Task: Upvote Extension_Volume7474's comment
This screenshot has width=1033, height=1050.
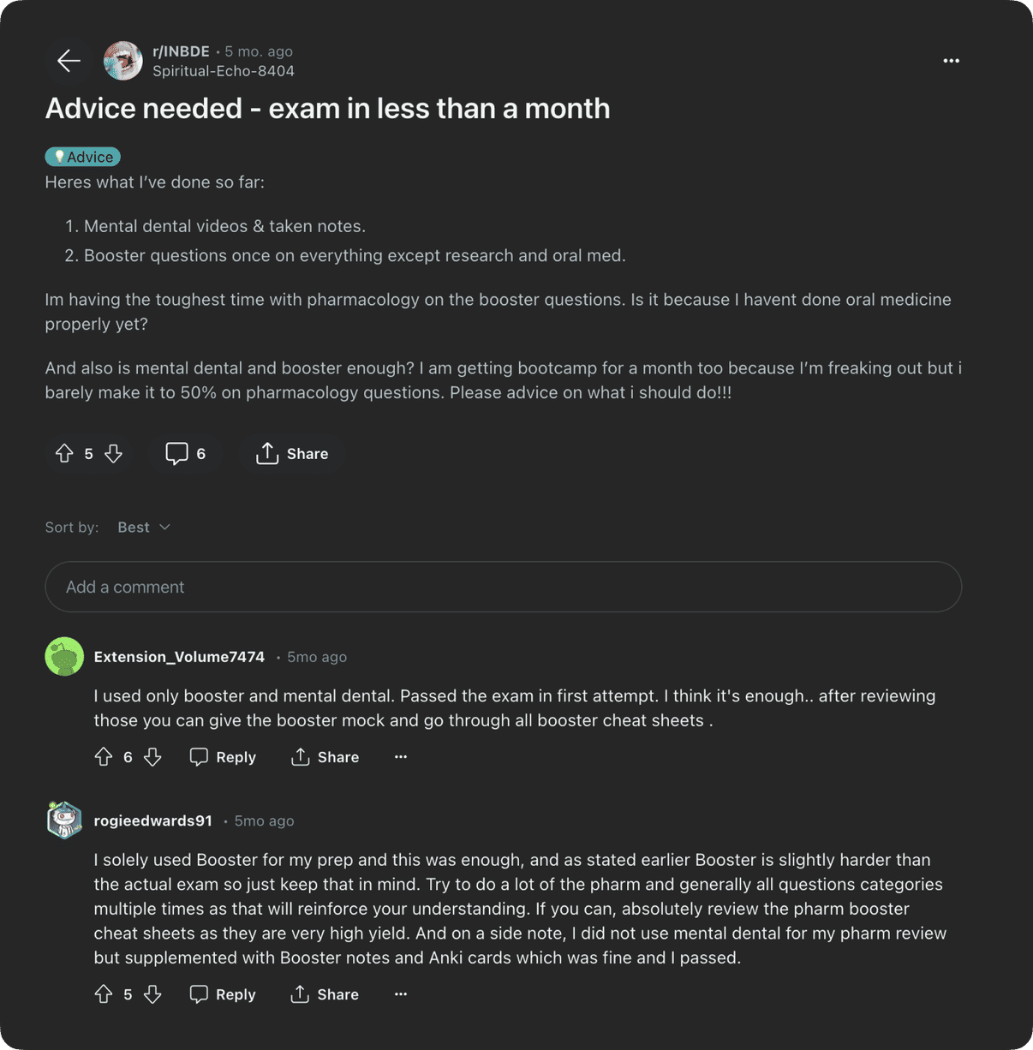Action: coord(104,757)
